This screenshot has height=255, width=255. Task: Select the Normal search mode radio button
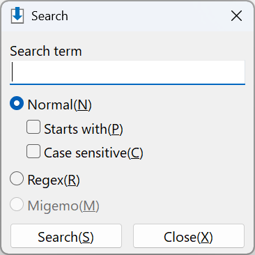17,103
